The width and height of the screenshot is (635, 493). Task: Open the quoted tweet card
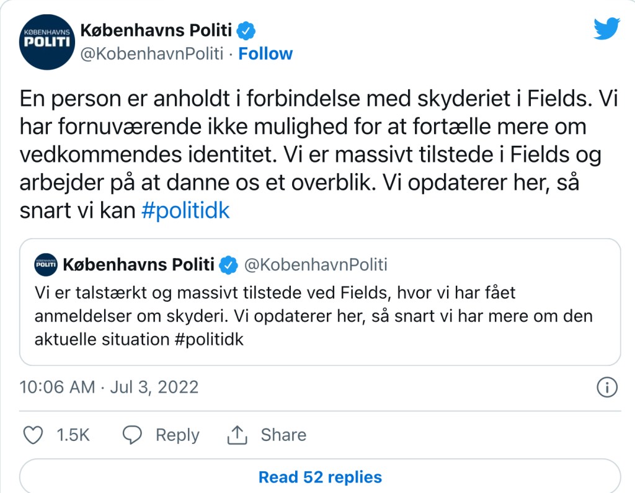click(320, 316)
